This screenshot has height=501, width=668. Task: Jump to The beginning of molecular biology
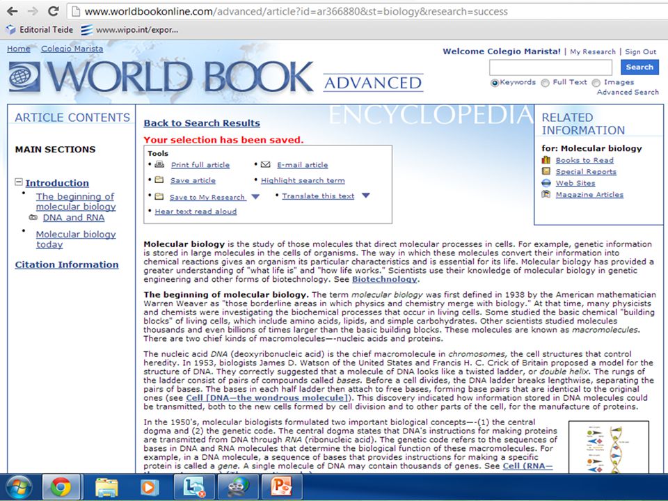76,202
